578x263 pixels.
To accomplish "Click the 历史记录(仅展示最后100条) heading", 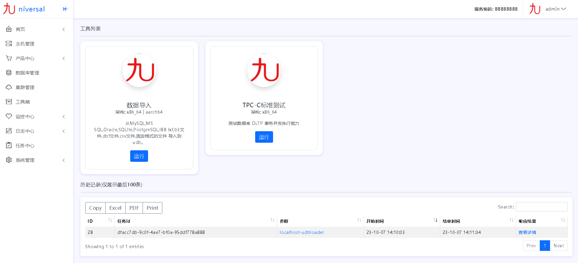I will (111, 185).
